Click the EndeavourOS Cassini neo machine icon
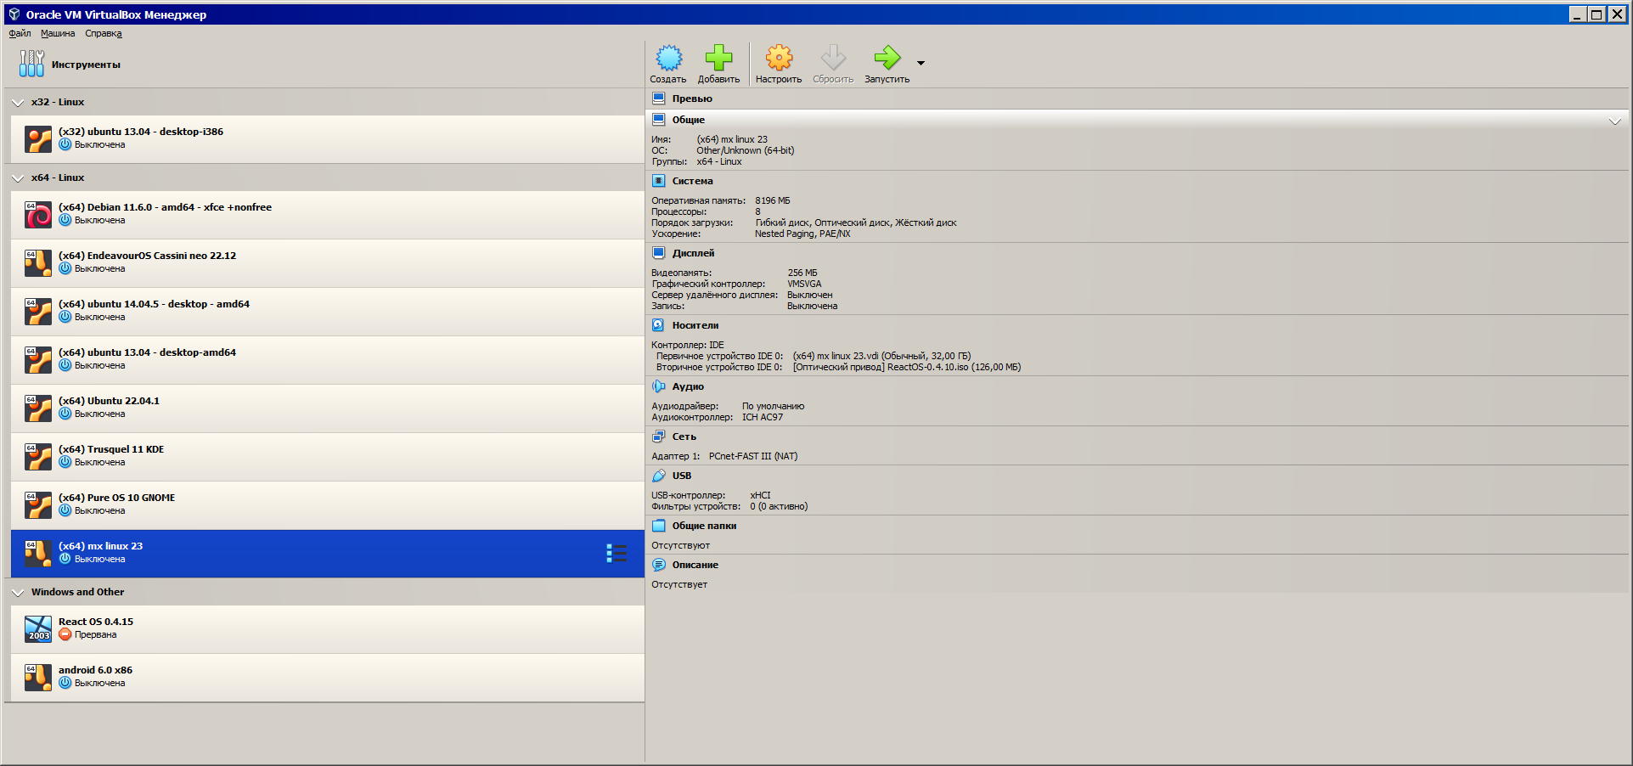 tap(38, 263)
